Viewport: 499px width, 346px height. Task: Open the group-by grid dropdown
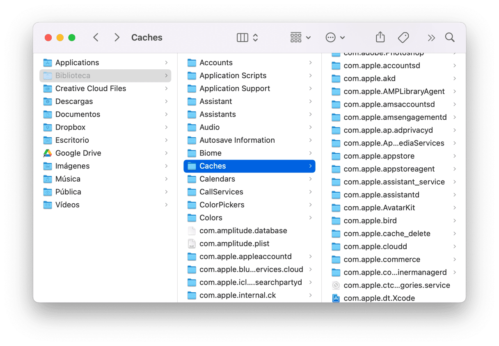[x=300, y=38]
